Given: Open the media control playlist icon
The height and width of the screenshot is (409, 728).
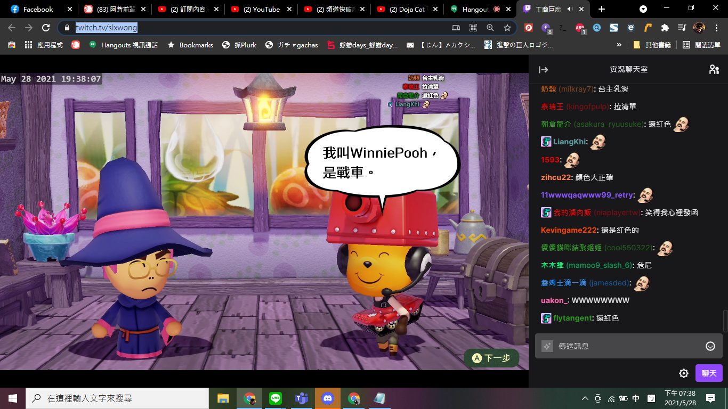Looking at the screenshot, I should (682, 28).
